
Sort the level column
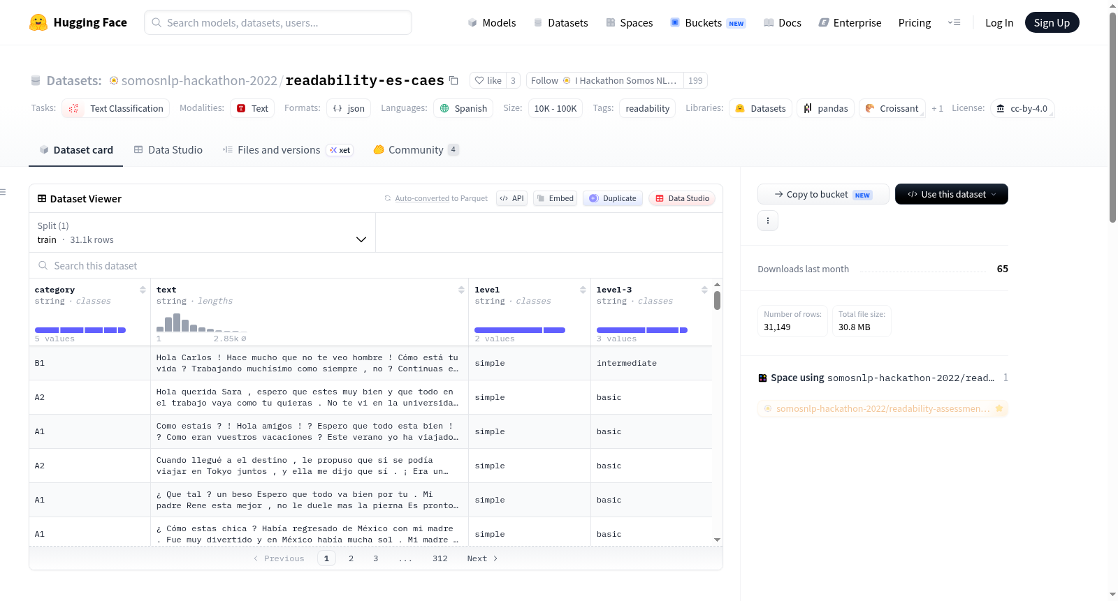pyautogui.click(x=583, y=290)
